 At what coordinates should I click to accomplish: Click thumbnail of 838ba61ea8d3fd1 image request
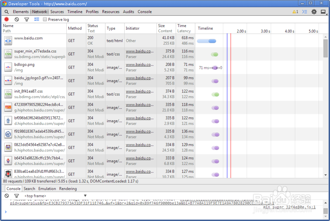point(8,174)
